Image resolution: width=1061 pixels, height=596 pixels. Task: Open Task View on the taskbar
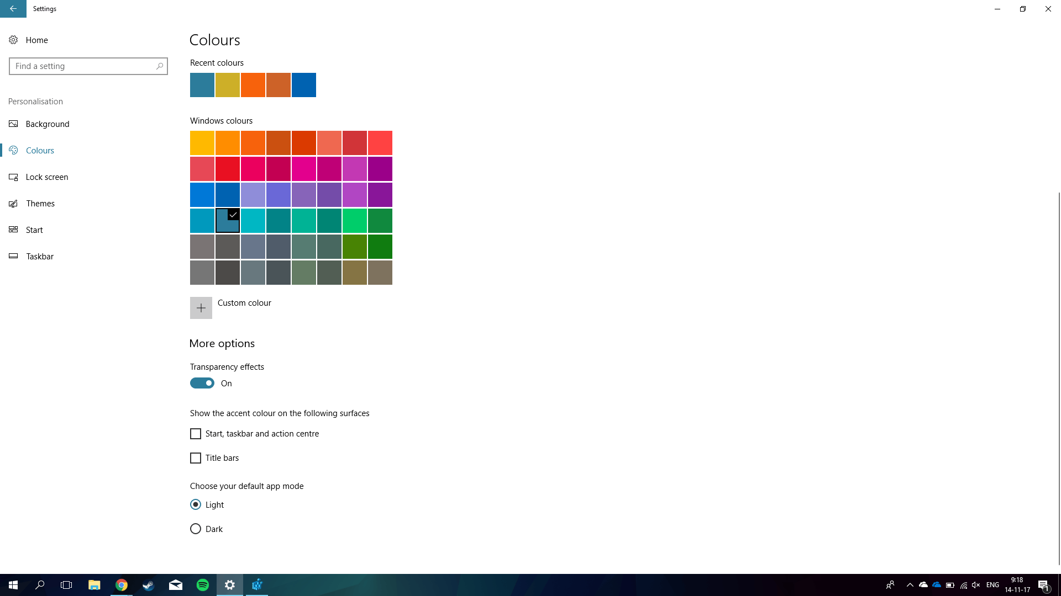(x=66, y=585)
